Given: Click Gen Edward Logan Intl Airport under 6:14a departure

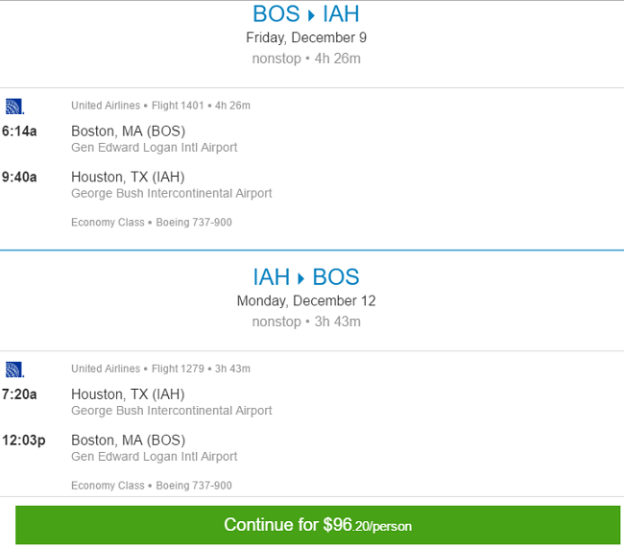Looking at the screenshot, I should click(x=154, y=148).
